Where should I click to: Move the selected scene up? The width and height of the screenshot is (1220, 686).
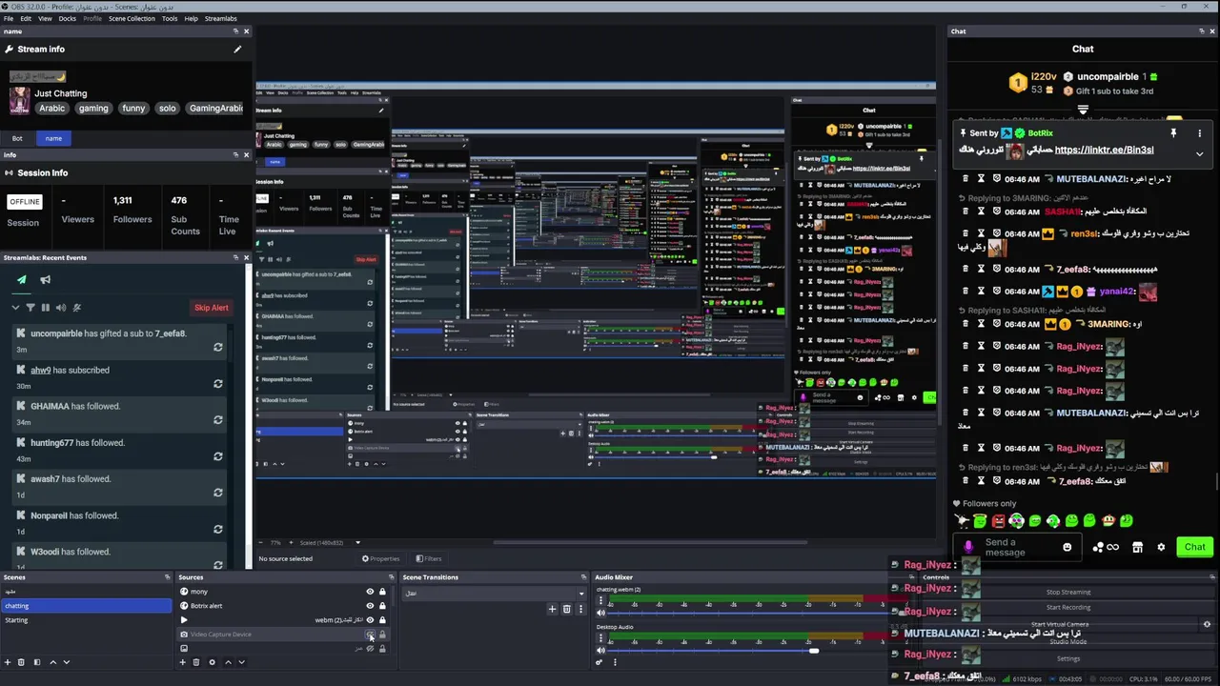[53, 662]
